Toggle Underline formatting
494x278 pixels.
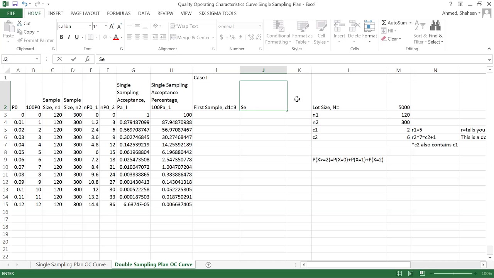click(x=77, y=37)
